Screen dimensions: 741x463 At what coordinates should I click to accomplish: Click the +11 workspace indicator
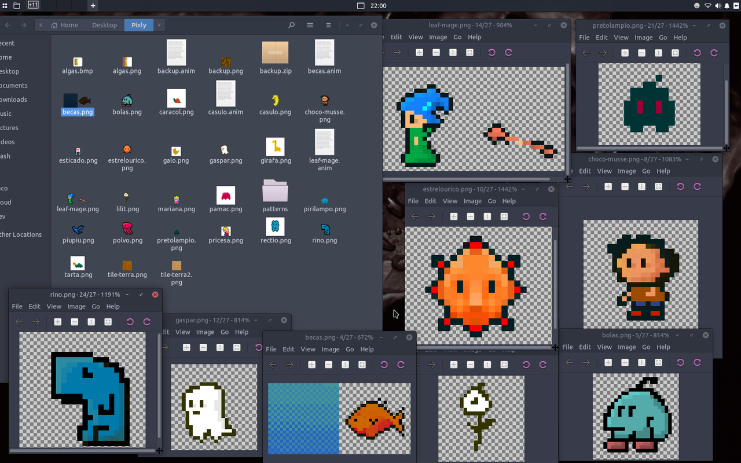(x=33, y=6)
